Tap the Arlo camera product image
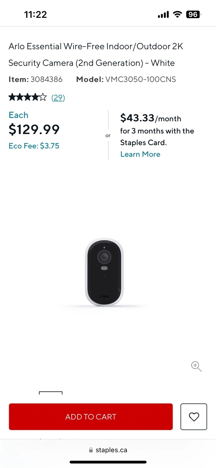The height and width of the screenshot is (468, 216). [104, 272]
